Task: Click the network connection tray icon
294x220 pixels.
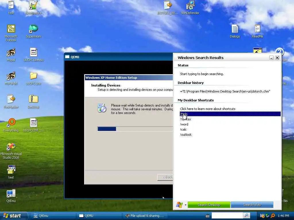Action: 267,216
